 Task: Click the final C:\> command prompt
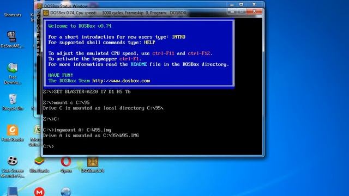click(49, 146)
